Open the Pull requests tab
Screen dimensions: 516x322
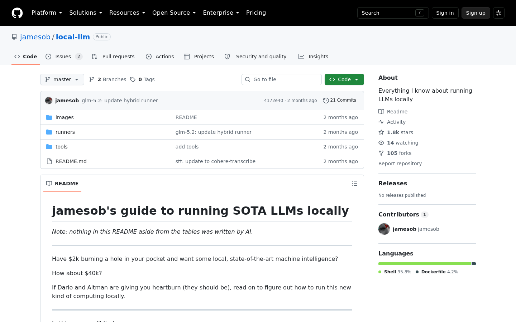point(113,57)
